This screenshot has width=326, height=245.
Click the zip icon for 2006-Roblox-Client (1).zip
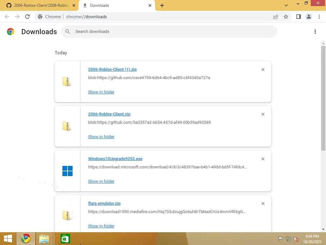[67, 81]
